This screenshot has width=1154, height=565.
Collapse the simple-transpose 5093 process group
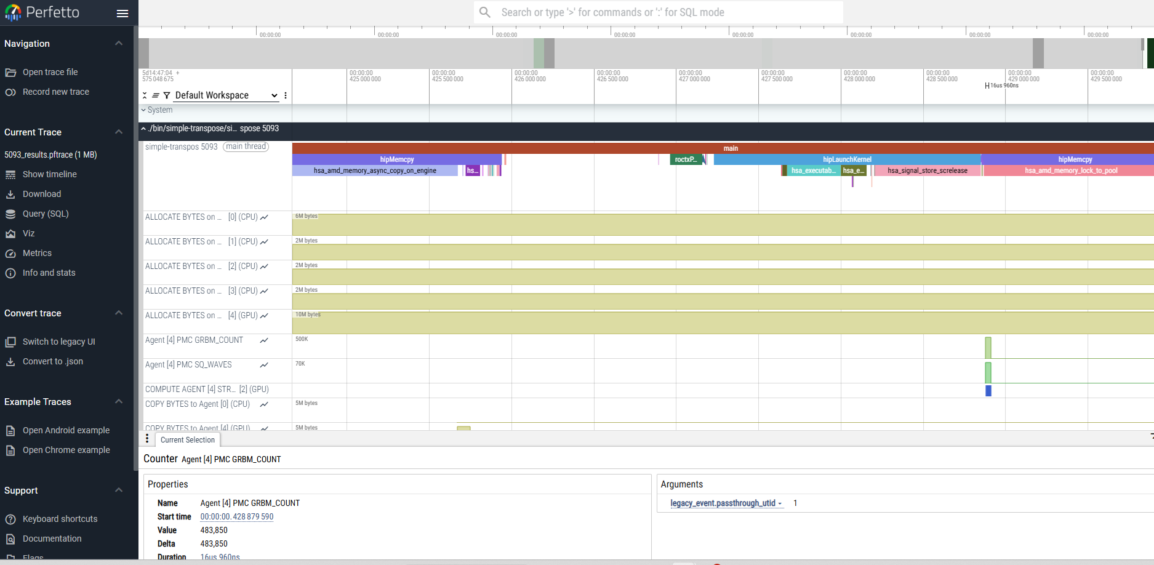pos(143,129)
